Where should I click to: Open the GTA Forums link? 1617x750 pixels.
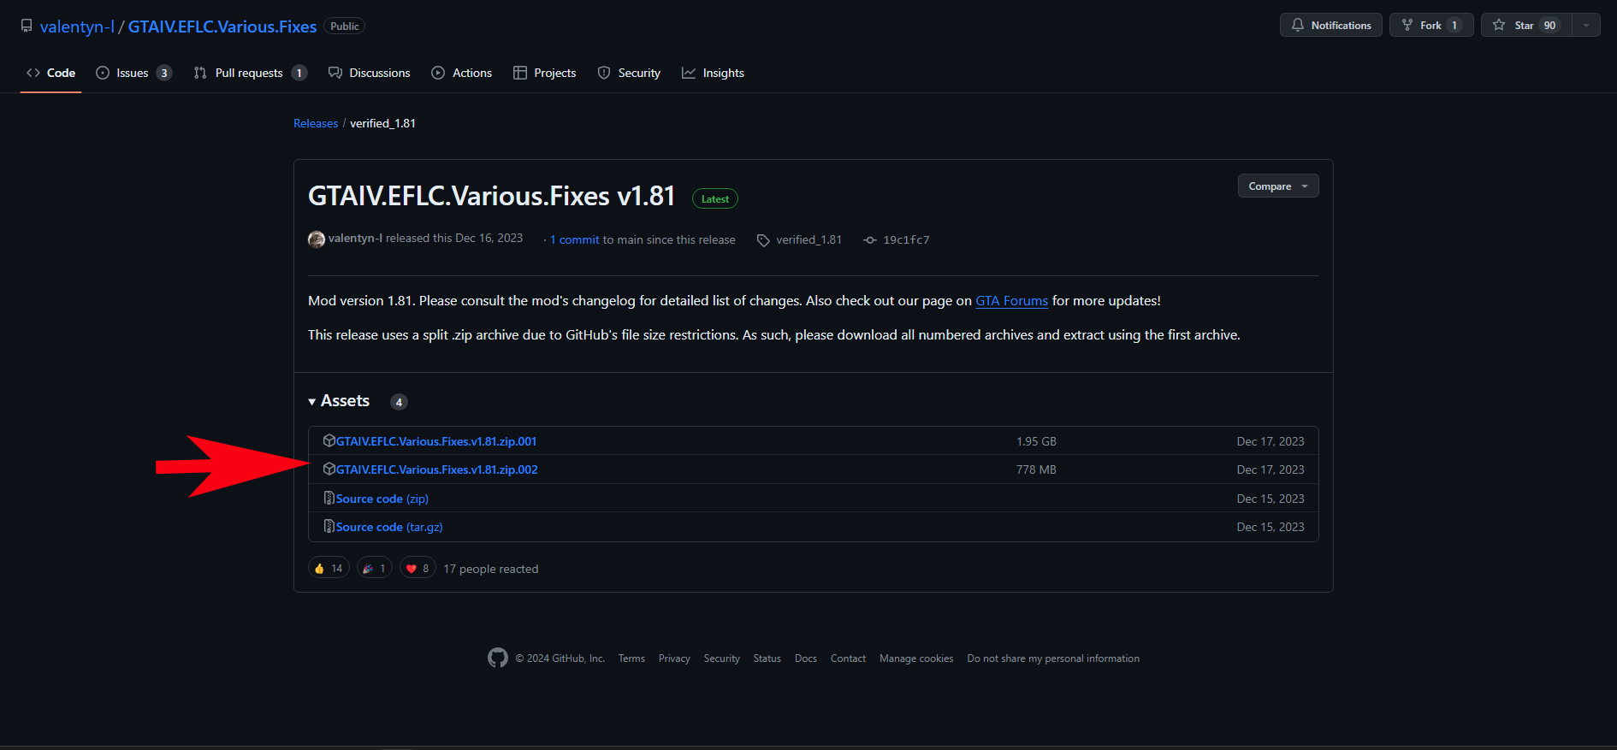(x=1011, y=301)
